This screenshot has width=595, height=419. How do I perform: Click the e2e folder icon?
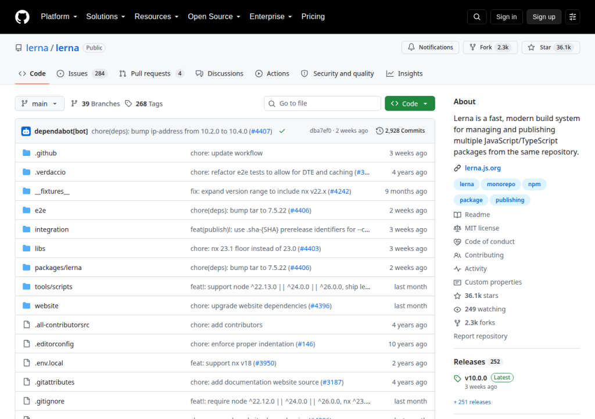click(26, 210)
